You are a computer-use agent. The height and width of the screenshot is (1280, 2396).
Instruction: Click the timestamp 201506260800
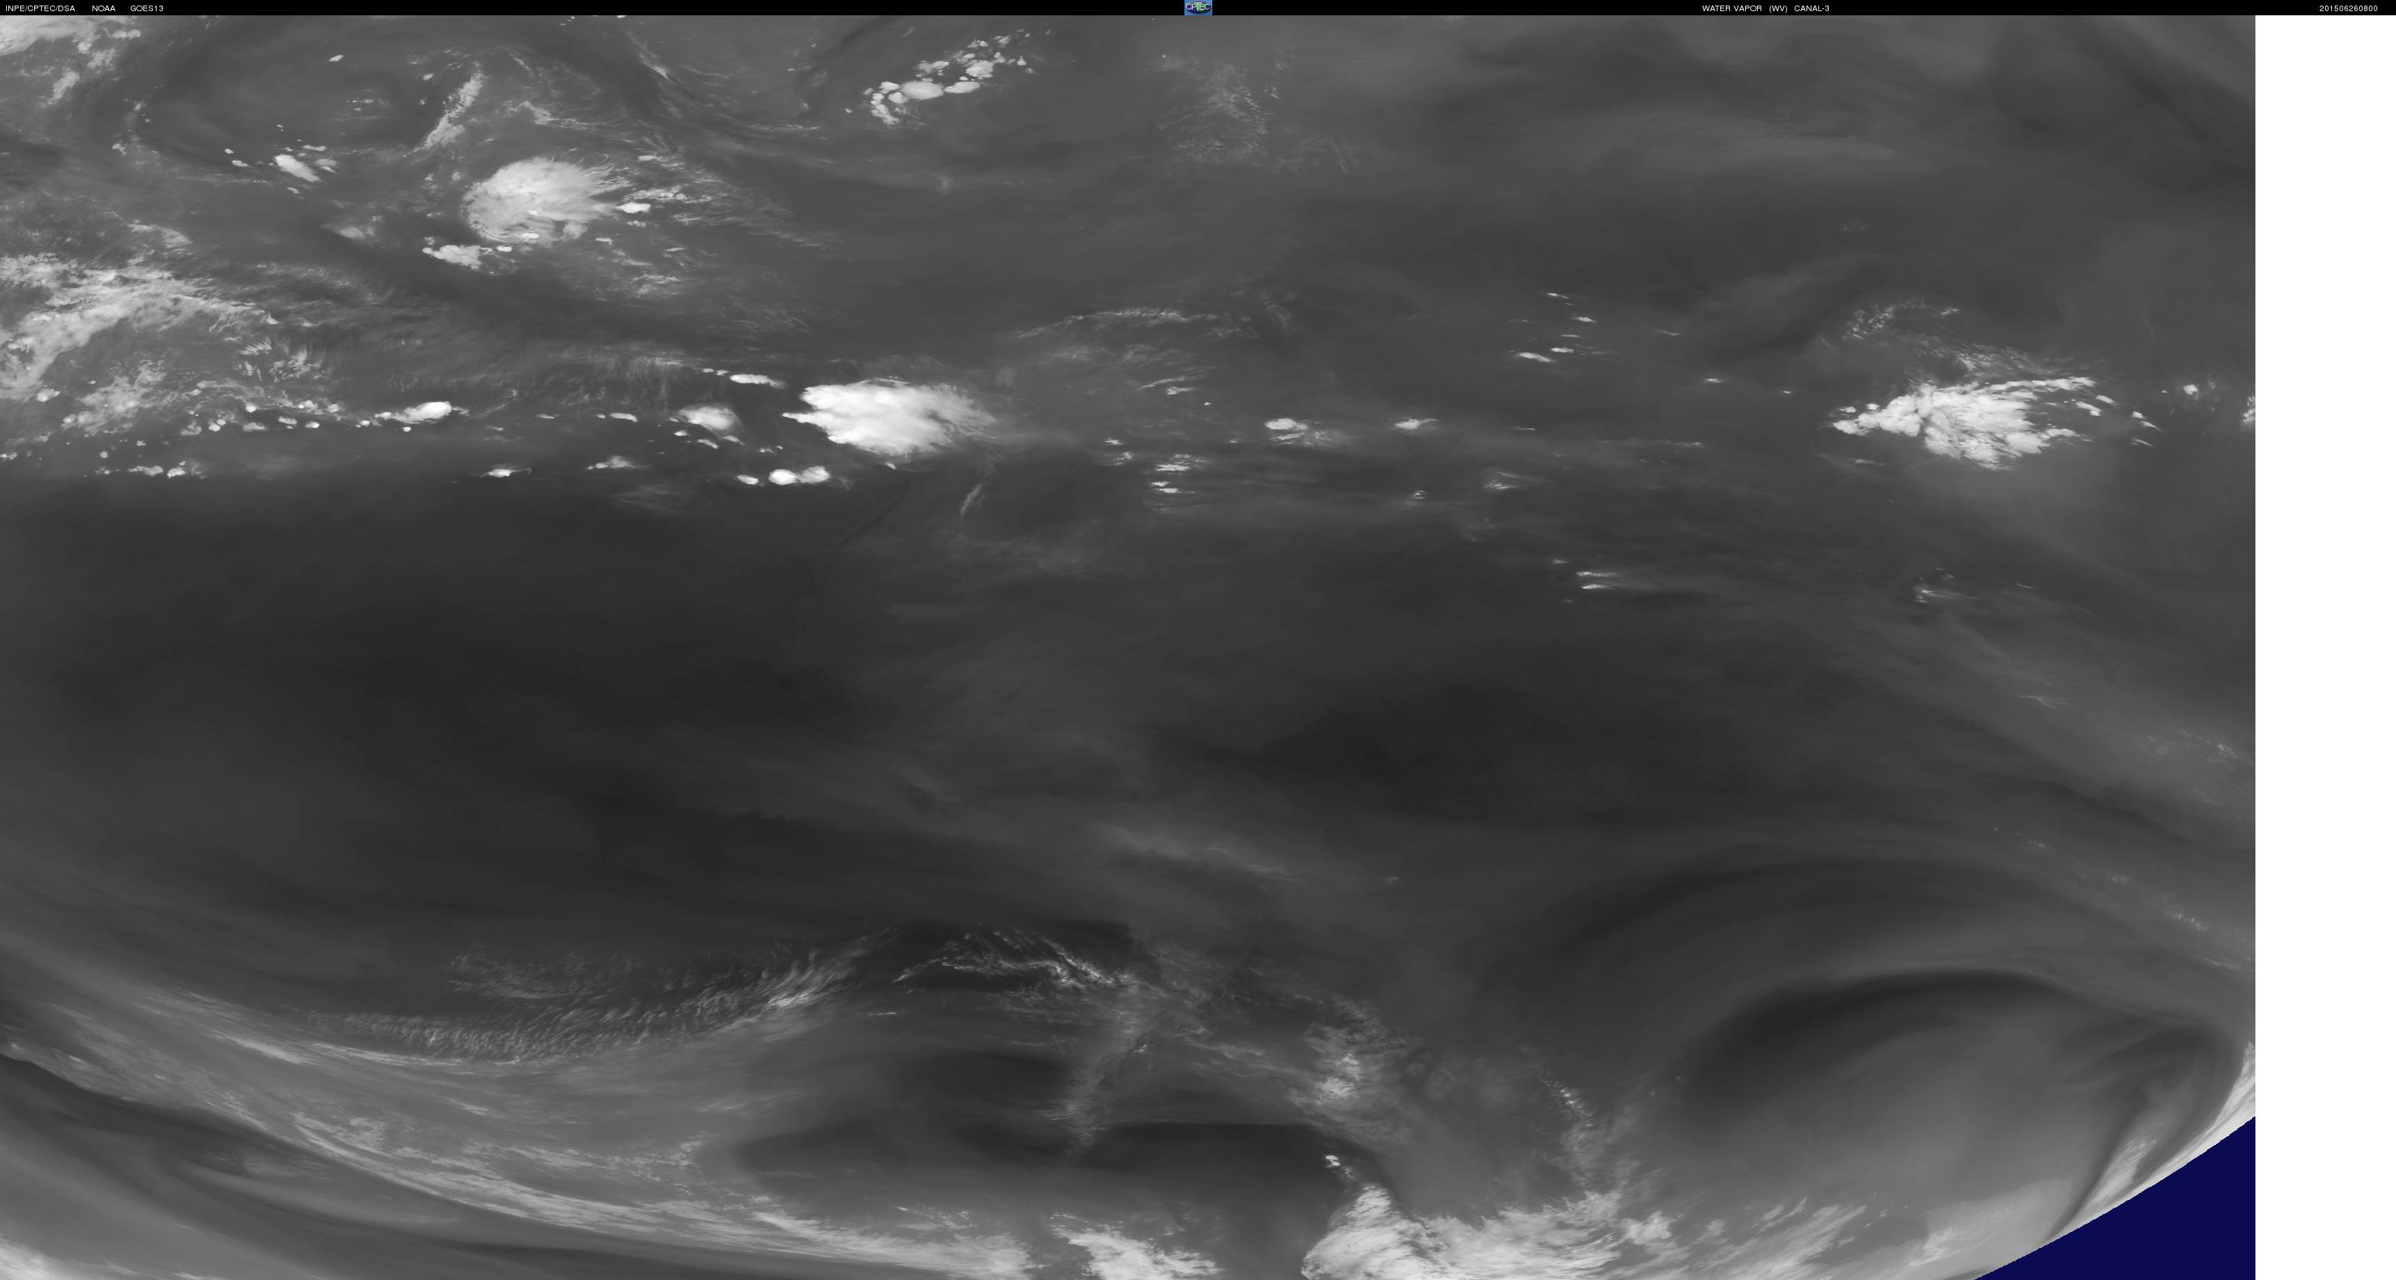coord(2347,8)
